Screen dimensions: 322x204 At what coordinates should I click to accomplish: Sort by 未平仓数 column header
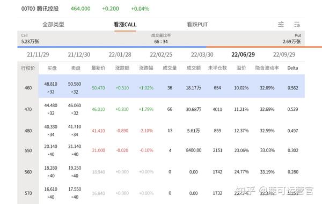tap(217, 68)
